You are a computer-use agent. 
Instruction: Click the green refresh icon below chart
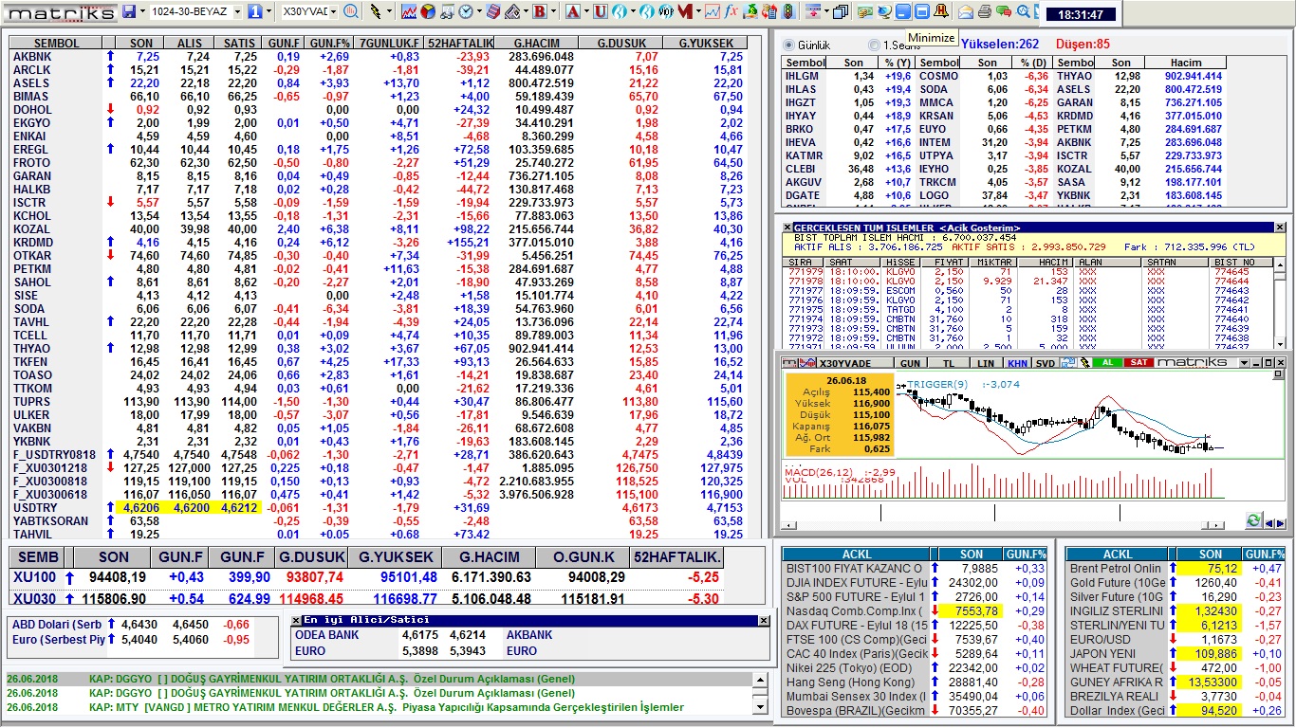coord(1253,521)
